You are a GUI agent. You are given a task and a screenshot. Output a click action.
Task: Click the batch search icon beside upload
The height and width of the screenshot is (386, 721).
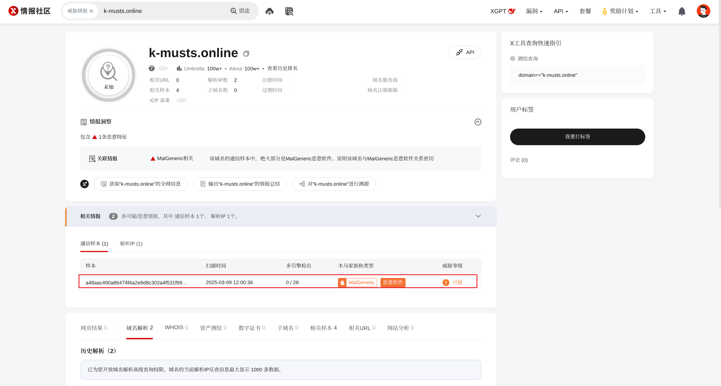(x=289, y=11)
